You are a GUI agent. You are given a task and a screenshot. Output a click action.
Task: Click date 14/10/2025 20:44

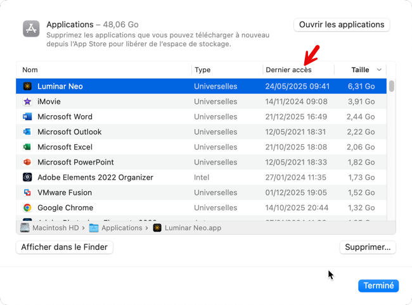click(x=297, y=208)
